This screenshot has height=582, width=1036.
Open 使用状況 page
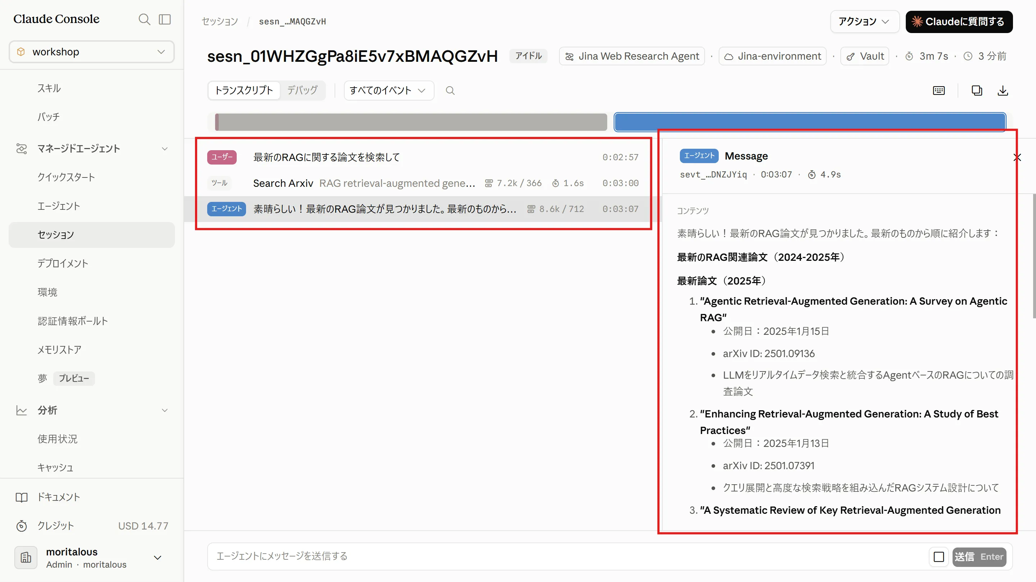pyautogui.click(x=58, y=439)
